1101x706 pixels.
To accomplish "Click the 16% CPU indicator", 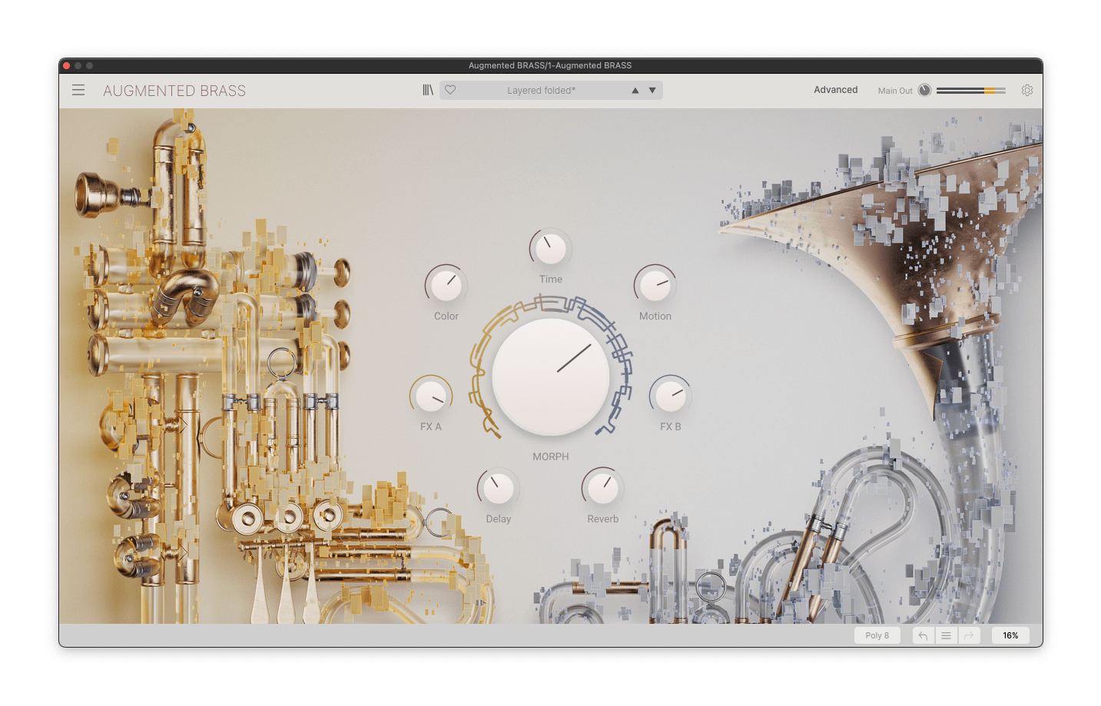I will point(1010,635).
